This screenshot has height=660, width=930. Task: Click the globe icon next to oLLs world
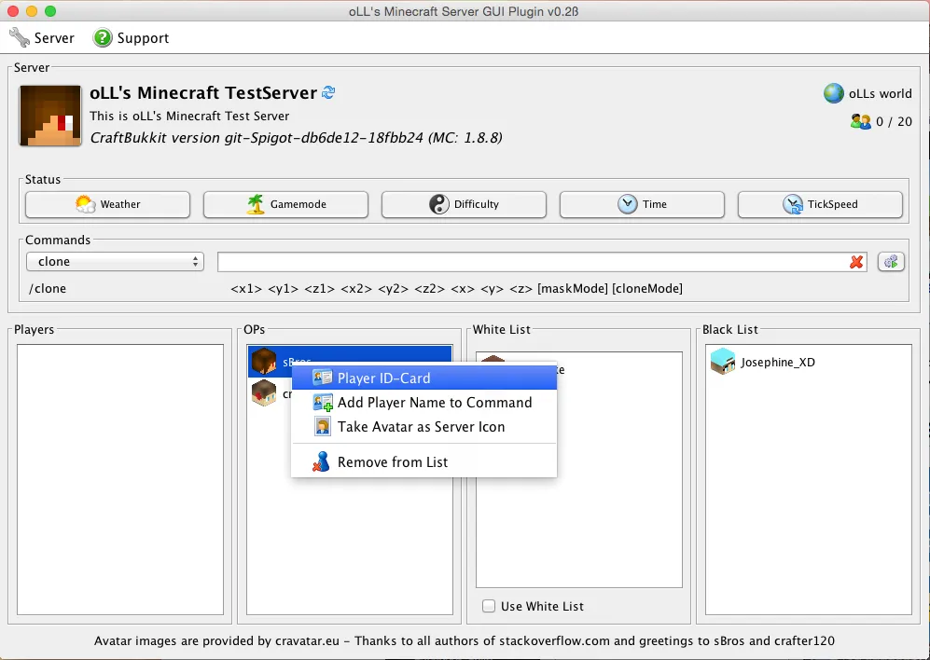click(833, 93)
